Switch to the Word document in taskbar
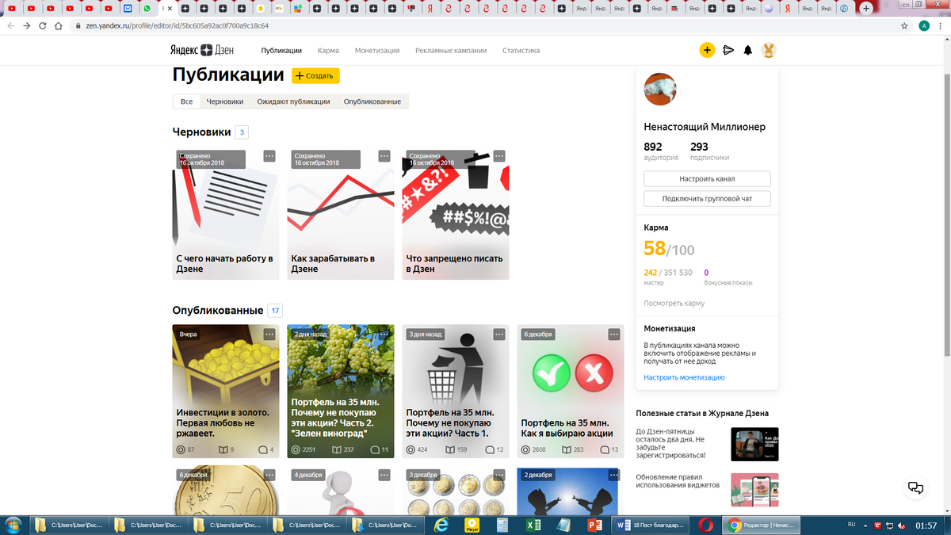The height and width of the screenshot is (535, 951). point(648,525)
